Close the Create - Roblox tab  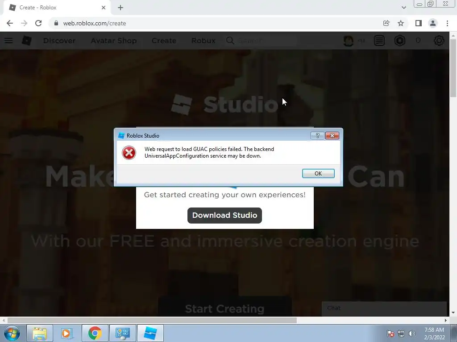pos(104,8)
